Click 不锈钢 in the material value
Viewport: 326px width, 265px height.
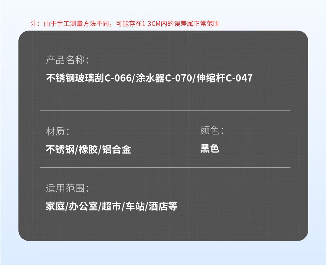(x=60, y=150)
